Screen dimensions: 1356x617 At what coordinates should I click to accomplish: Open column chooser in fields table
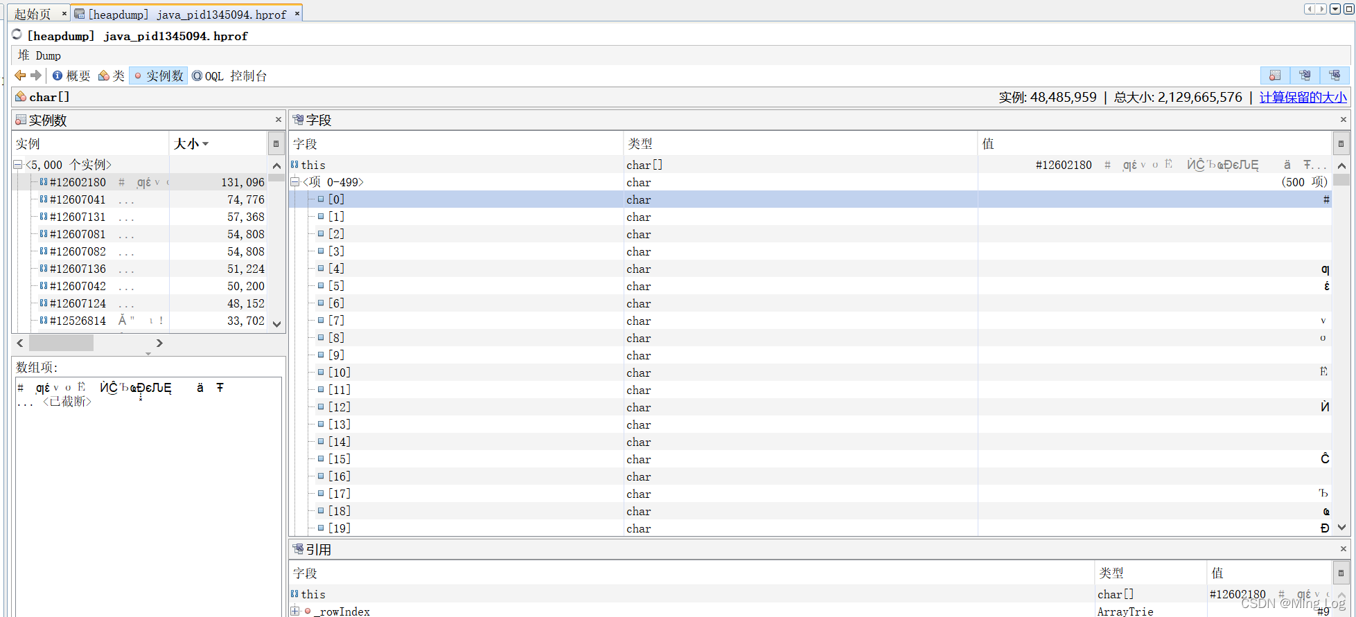click(1341, 143)
